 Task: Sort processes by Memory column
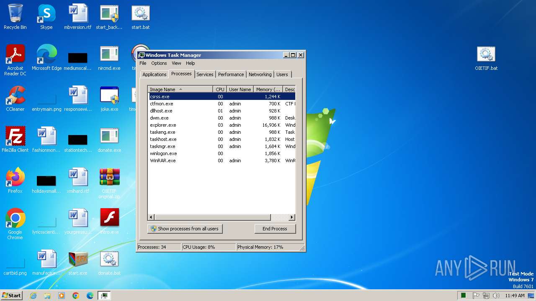coord(268,89)
